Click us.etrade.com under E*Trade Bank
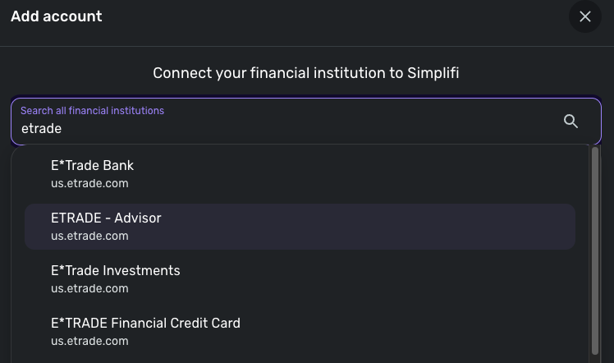 [89, 183]
